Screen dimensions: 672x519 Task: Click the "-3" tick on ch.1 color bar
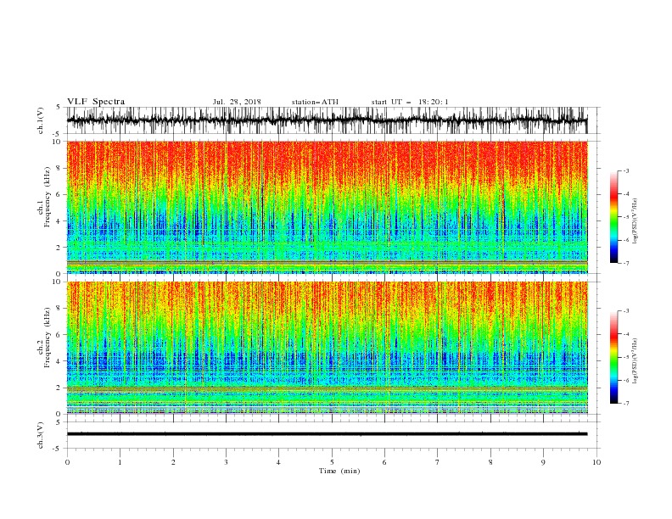[x=625, y=170]
